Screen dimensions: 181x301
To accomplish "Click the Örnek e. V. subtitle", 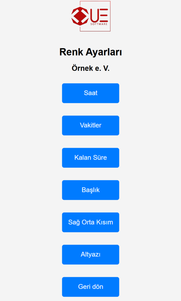I will (x=91, y=67).
